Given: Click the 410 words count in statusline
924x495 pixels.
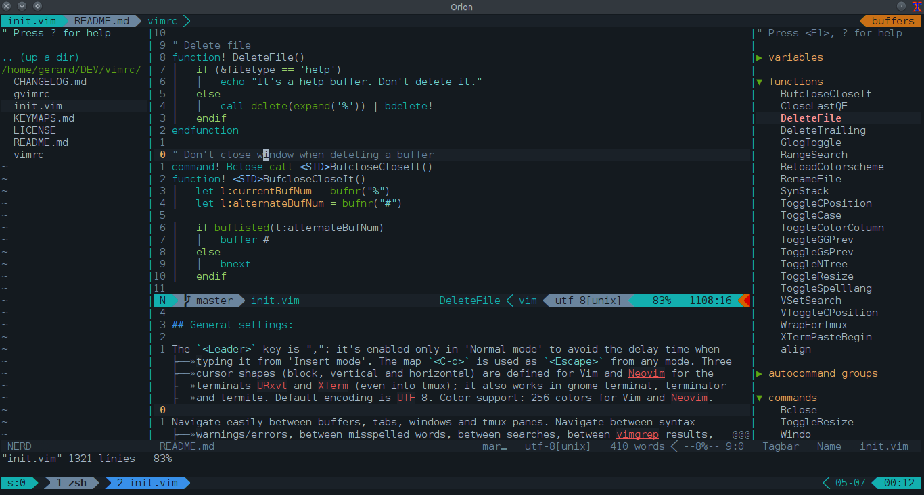Looking at the screenshot, I should pos(637,446).
